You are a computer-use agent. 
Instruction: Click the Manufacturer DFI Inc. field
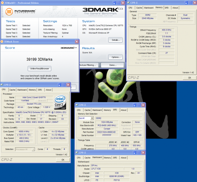pos(116,166)
